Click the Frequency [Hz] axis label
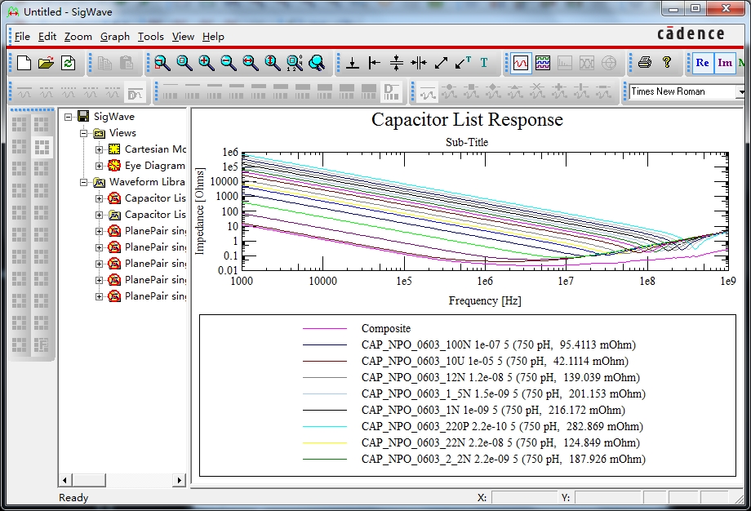Image resolution: width=751 pixels, height=511 pixels. [x=485, y=300]
